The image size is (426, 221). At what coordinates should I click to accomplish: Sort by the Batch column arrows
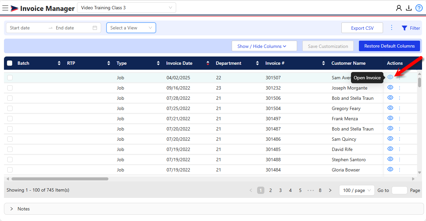(x=59, y=63)
